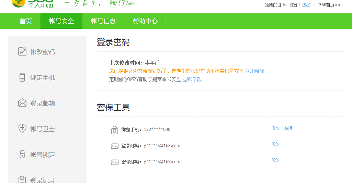The image size is (352, 183).
Task: Click 解绑 to unbind the phone
Action: pos(288,128)
